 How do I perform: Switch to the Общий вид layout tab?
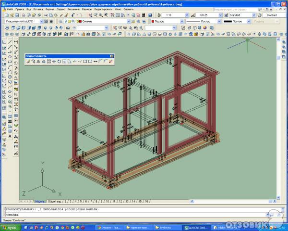click(54, 201)
